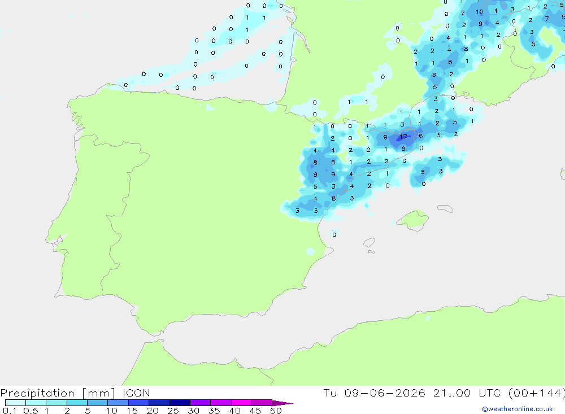The height and width of the screenshot is (414, 565).
Task: Click the 5–10 mm legend color swatch
Action: 97,403
